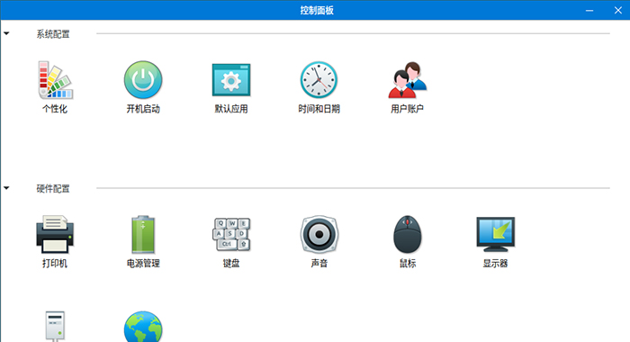Open the 用户账户 user accounts icon
The height and width of the screenshot is (342, 630).
tap(407, 79)
